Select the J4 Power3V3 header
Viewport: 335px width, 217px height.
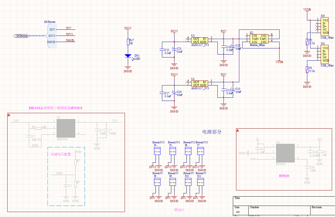point(157,151)
